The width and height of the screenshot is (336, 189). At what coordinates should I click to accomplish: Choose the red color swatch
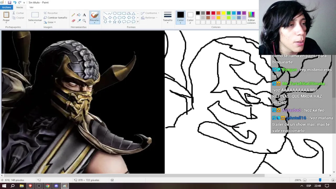(213, 13)
